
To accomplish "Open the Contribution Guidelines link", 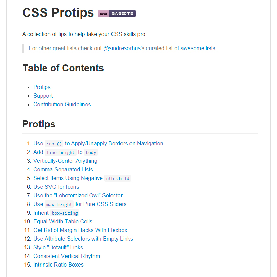I will point(62,104).
